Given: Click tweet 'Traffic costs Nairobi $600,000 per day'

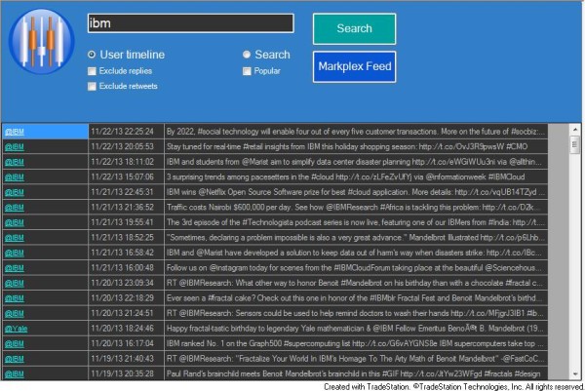Looking at the screenshot, I should click(356, 207).
